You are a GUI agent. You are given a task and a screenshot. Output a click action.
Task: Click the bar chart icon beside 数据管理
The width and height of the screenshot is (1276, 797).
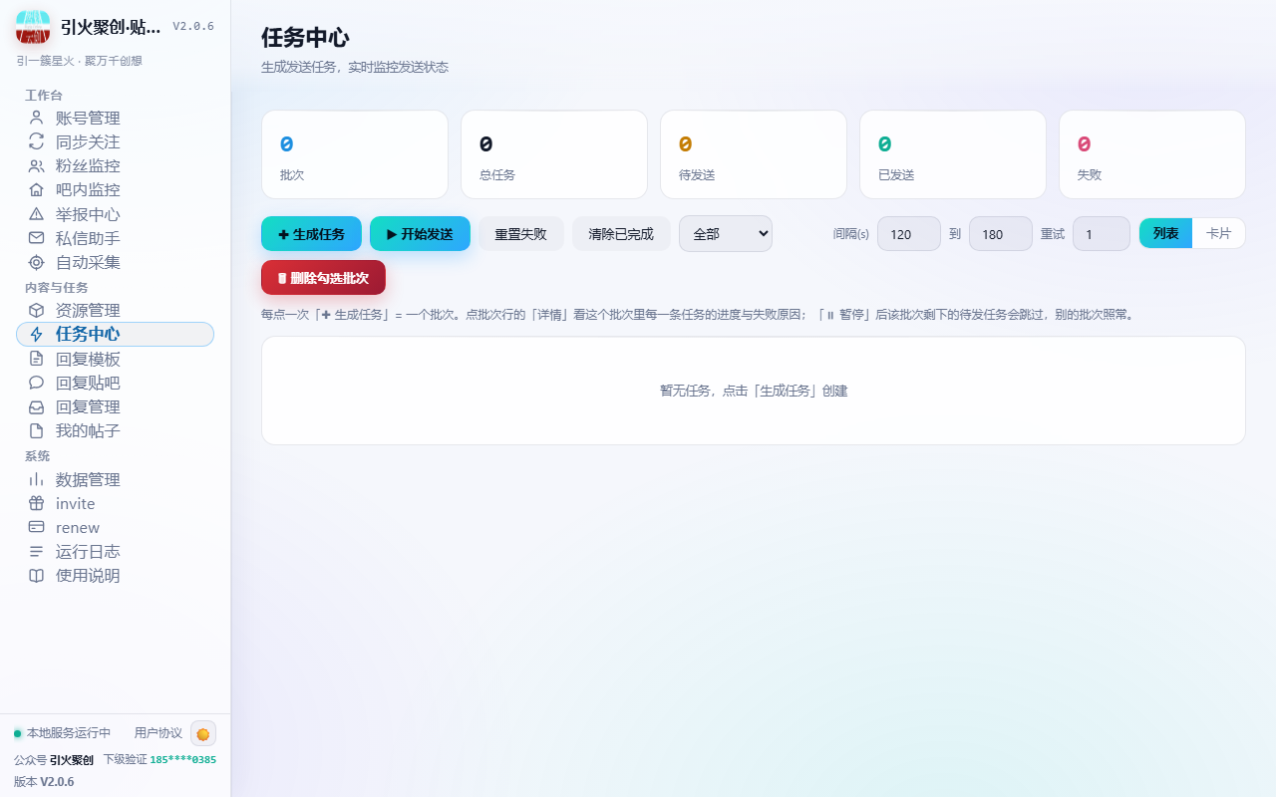(x=37, y=479)
